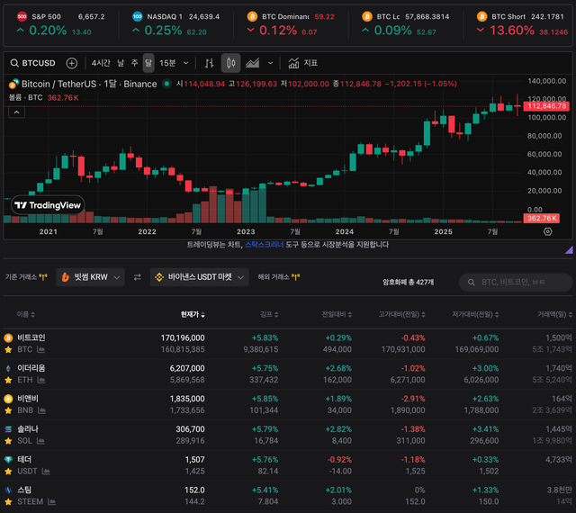The image size is (576, 513).
Task: Open the 솔라나 row name
Action: click(x=28, y=429)
